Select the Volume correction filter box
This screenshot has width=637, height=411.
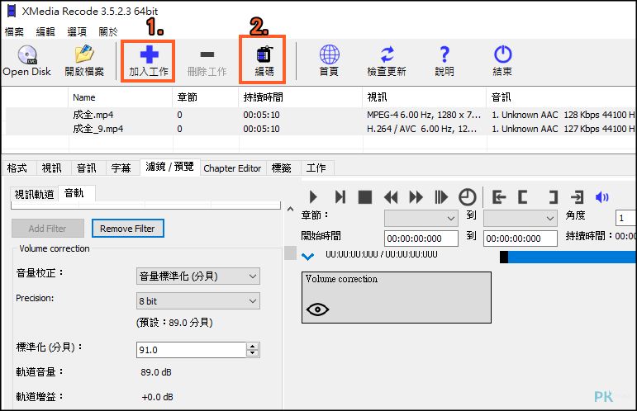[397, 297]
